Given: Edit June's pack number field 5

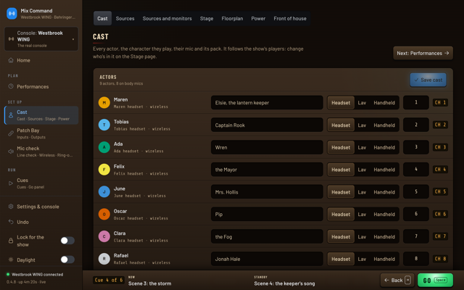Looking at the screenshot, I should click(415, 191).
